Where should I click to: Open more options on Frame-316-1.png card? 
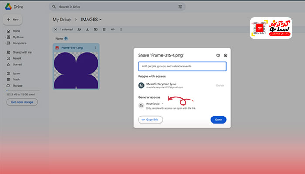[x=96, y=47]
